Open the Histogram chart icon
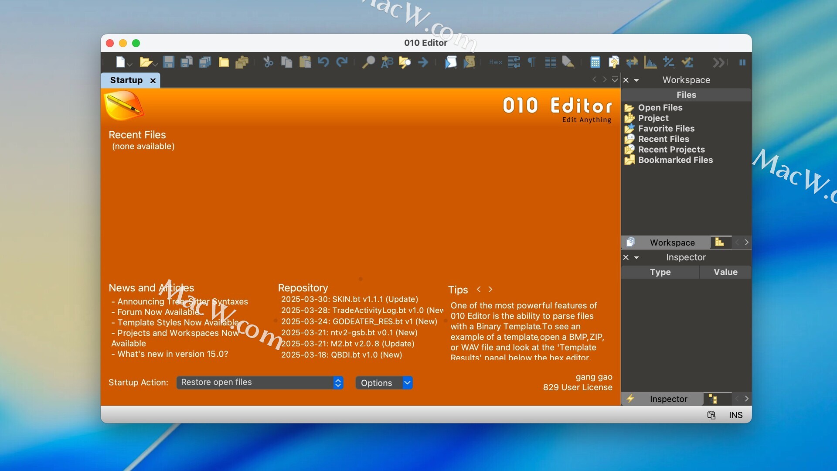 point(650,62)
